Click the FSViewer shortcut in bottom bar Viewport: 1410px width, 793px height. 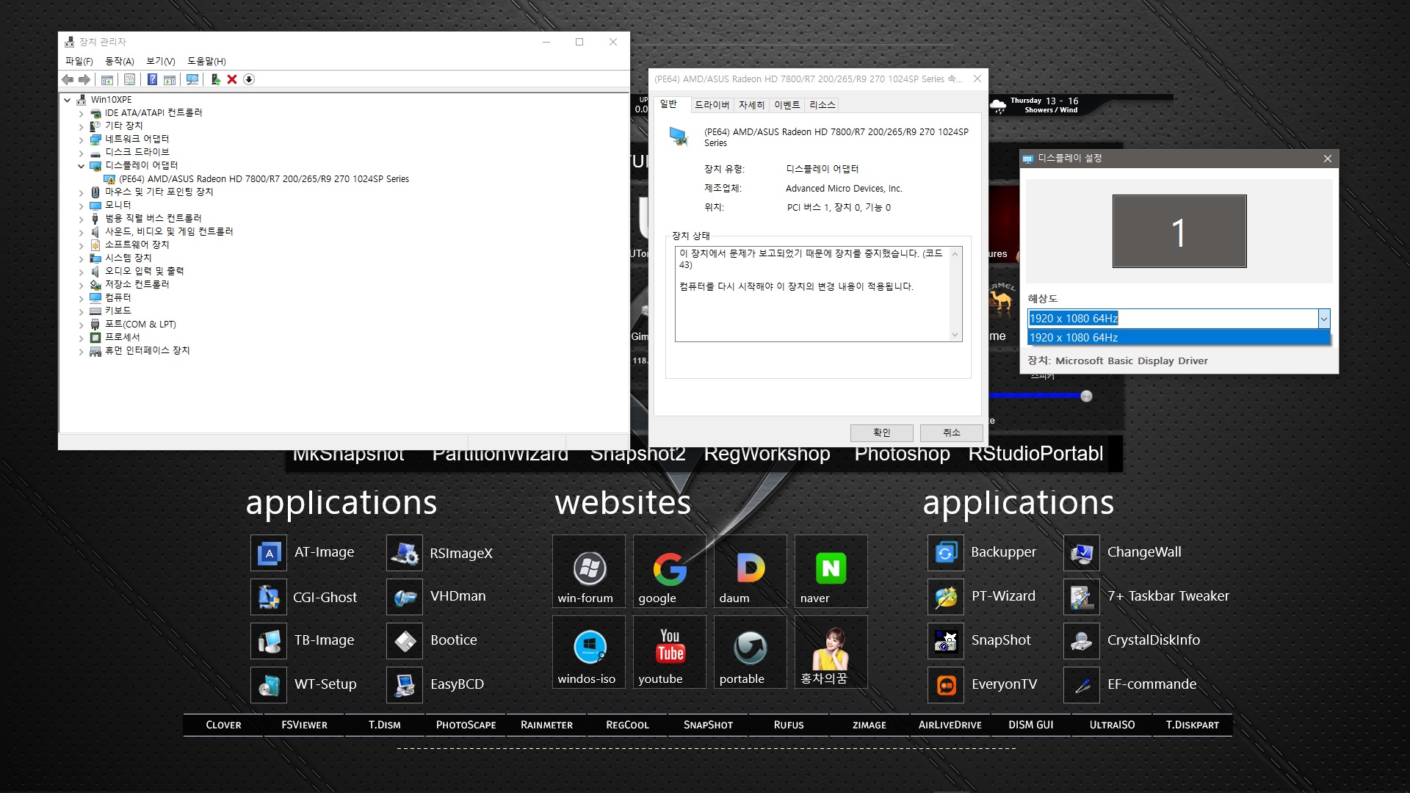(x=304, y=725)
